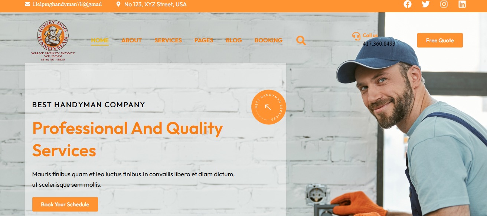487x216 pixels.
Task: Go to the BLOG page
Action: click(x=234, y=40)
